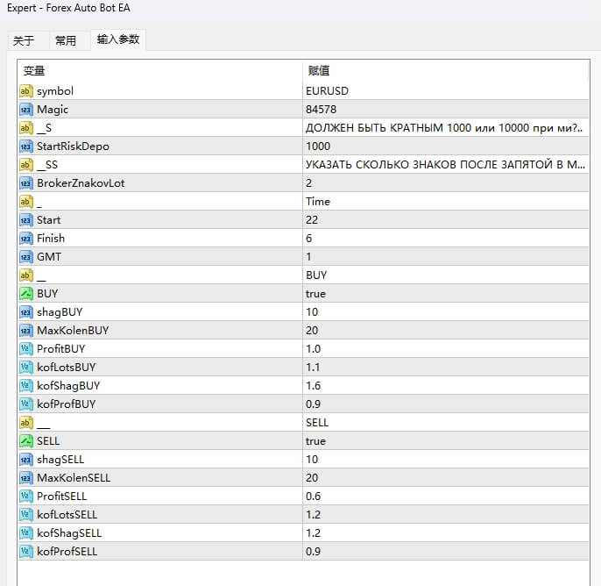601x586 pixels.
Task: Click the integer icon beside StartRiskDepo
Action: [x=25, y=146]
